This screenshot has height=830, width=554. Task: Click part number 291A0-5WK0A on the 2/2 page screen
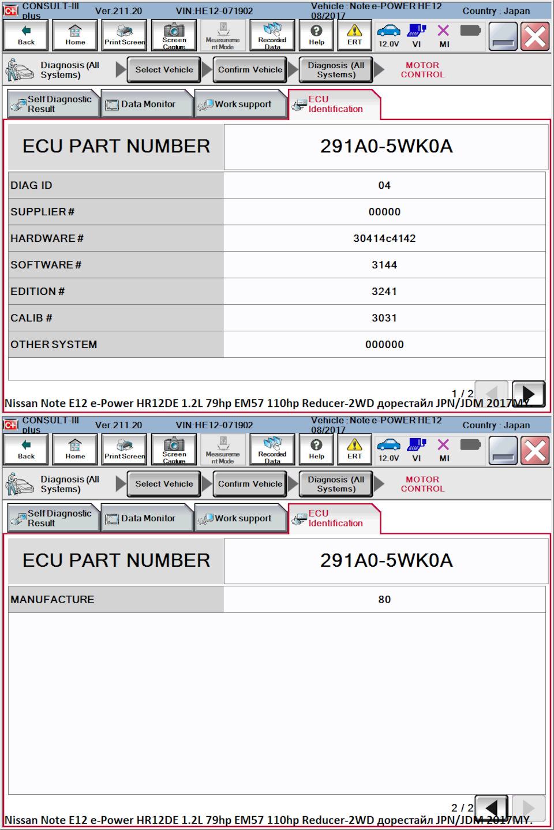coord(386,560)
